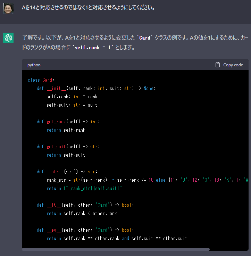Click the horizontal scrollbar under the code block
This screenshot has width=251, height=256.
coord(116,249)
